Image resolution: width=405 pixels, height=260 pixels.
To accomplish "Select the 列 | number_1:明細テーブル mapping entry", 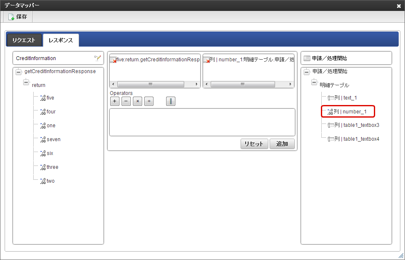I will pyautogui.click(x=252, y=60).
